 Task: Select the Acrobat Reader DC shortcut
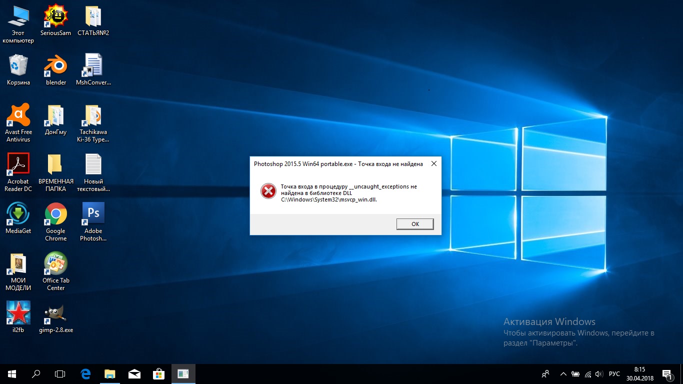tap(18, 172)
